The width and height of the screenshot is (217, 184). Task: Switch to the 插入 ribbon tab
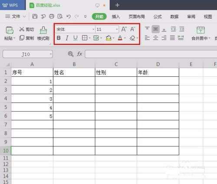point(116,16)
